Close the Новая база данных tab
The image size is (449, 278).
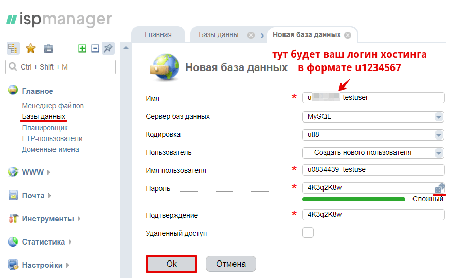(348, 35)
